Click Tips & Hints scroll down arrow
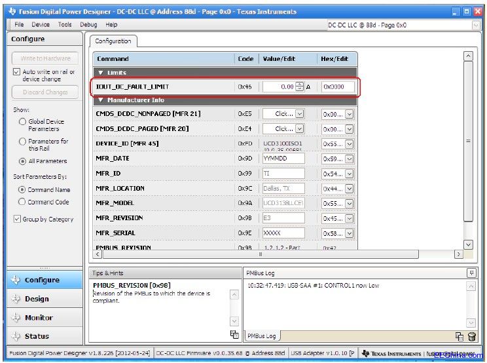 click(x=234, y=320)
